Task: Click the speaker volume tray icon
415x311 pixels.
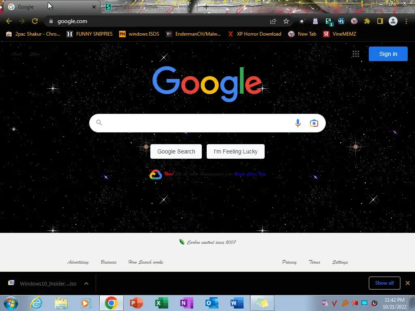Action: click(x=374, y=303)
